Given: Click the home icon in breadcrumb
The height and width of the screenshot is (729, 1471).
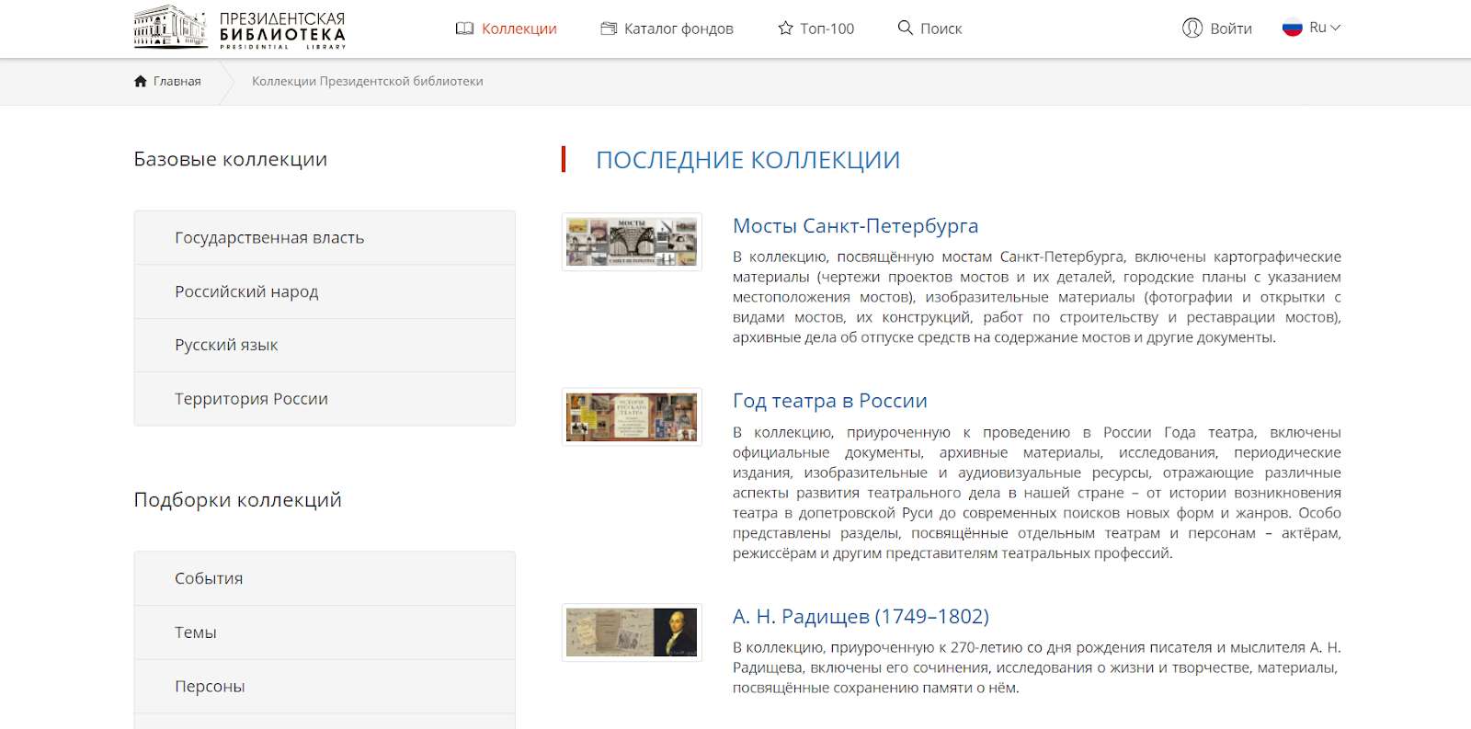Looking at the screenshot, I should [141, 81].
